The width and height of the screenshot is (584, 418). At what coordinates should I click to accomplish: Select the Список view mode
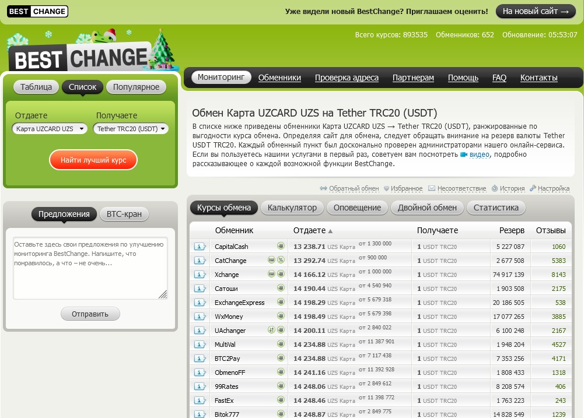pyautogui.click(x=82, y=87)
